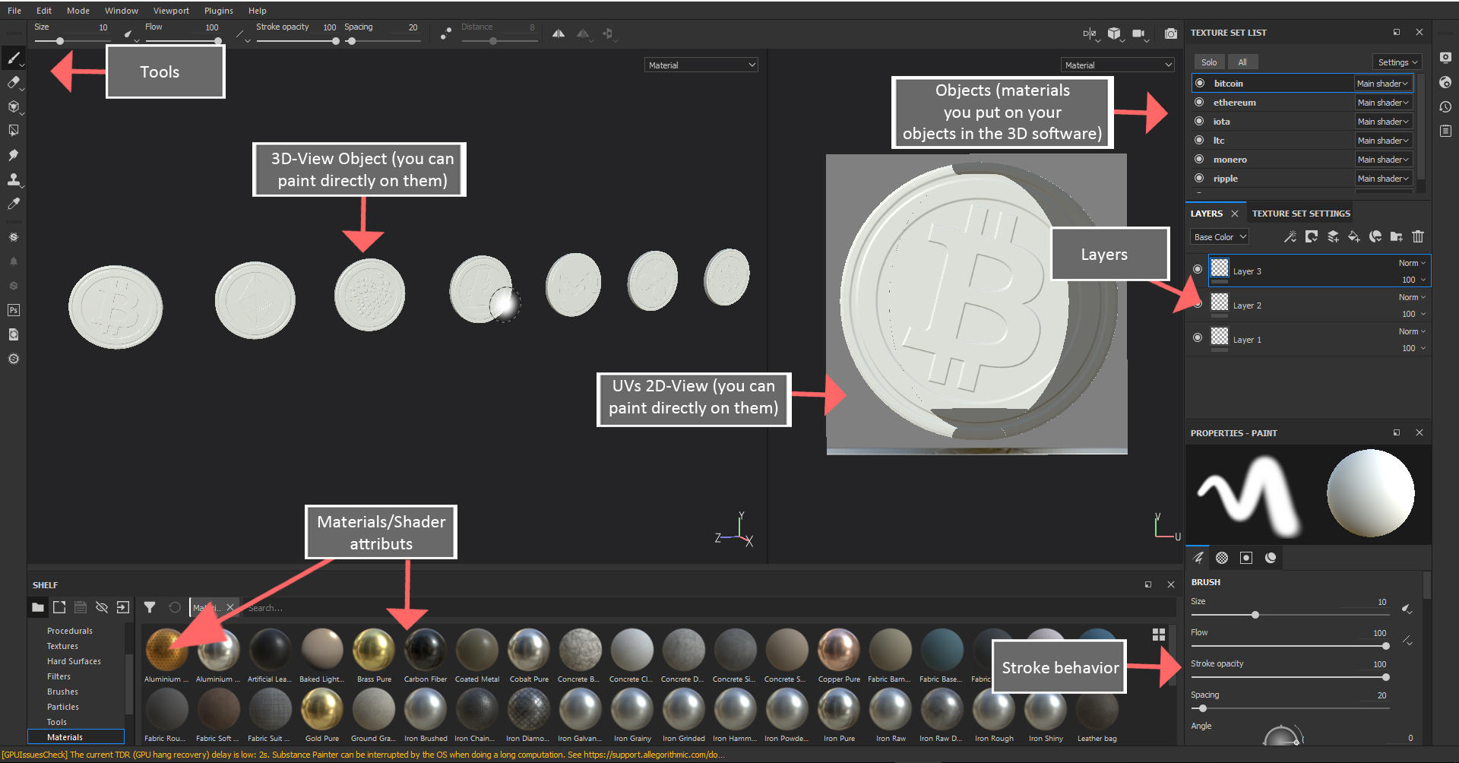Open Brushes shelf category
This screenshot has width=1459, height=763.
[62, 692]
